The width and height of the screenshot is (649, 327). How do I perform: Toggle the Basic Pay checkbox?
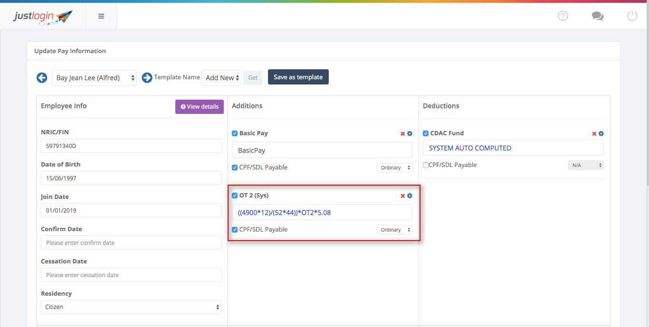click(235, 133)
